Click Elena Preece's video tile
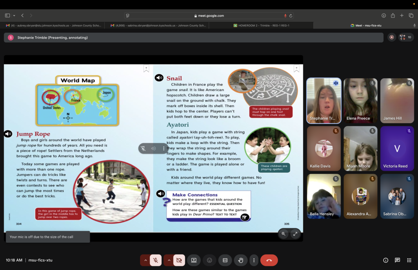 pos(360,100)
